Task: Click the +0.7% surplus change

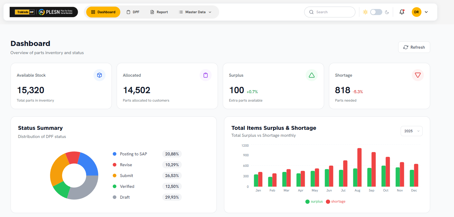Action: tap(252, 92)
